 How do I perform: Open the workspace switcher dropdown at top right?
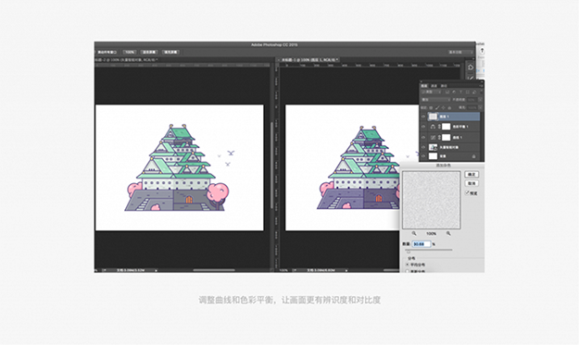(460, 52)
